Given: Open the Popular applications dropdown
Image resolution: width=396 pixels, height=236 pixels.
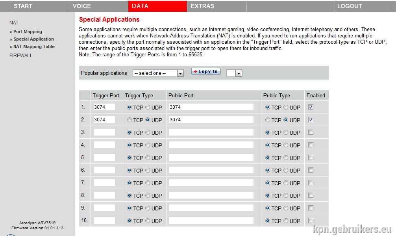Looking at the screenshot, I should point(158,73).
